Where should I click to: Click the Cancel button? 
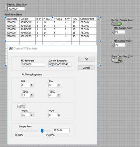point(87,68)
